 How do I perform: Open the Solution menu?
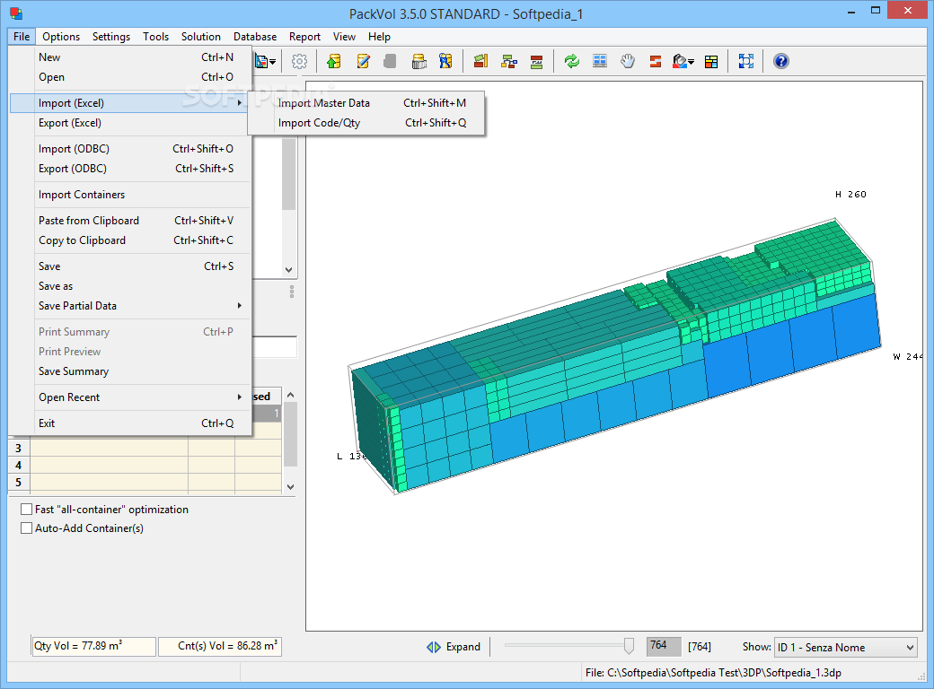(201, 36)
